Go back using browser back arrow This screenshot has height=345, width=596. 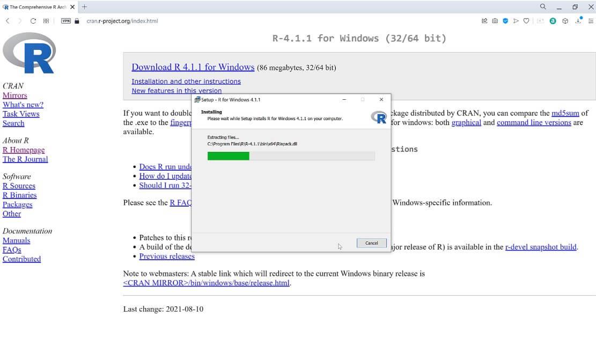click(8, 21)
